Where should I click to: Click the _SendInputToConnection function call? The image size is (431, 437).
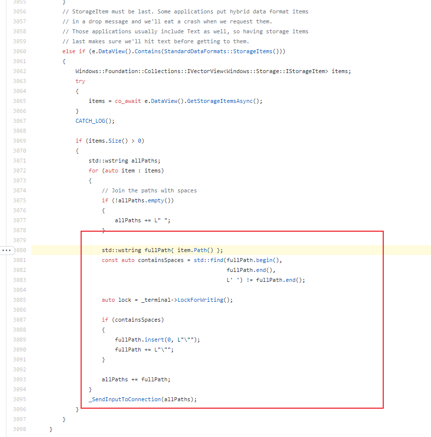click(124, 399)
